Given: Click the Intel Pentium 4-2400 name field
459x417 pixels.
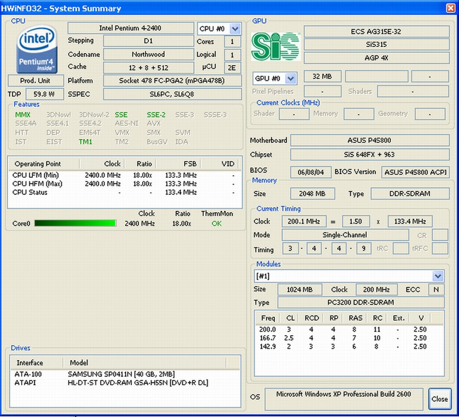Looking at the screenshot, I should (130, 28).
